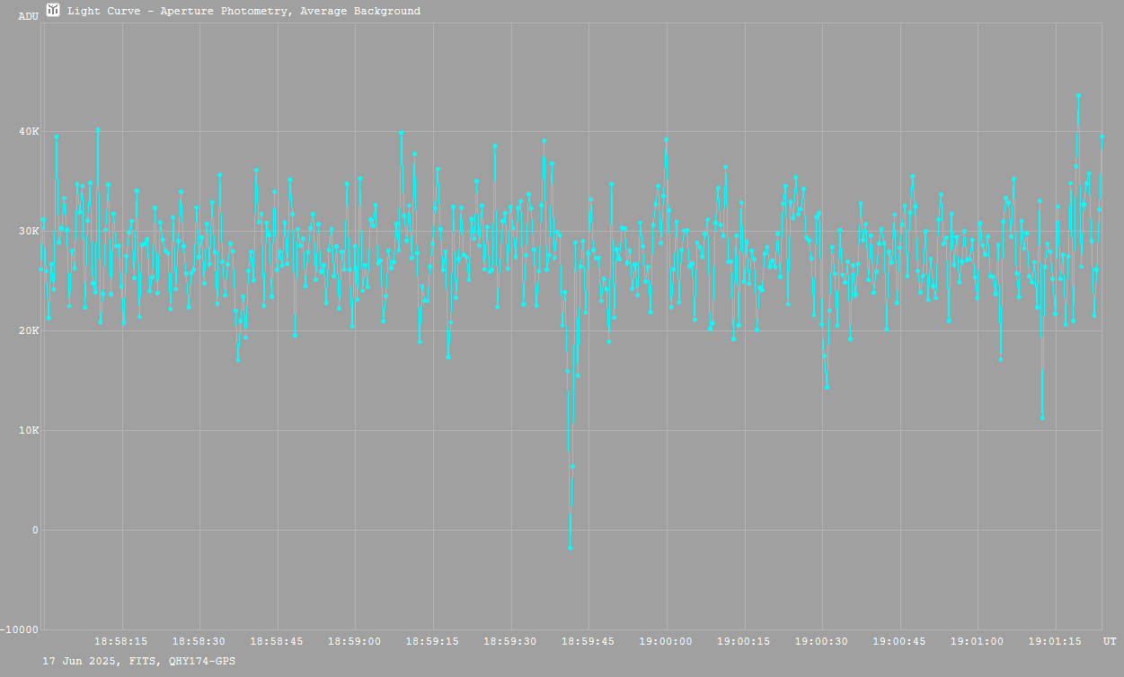Select the highest peak data point above 40K
Screen dimensions: 1124x677
1078,95
